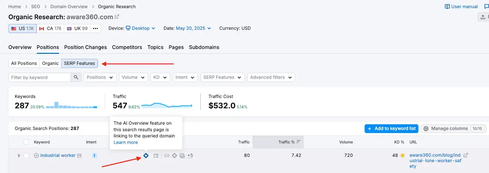Click the Traffic % sort icon
The height and width of the screenshot is (173, 489).
(x=299, y=142)
